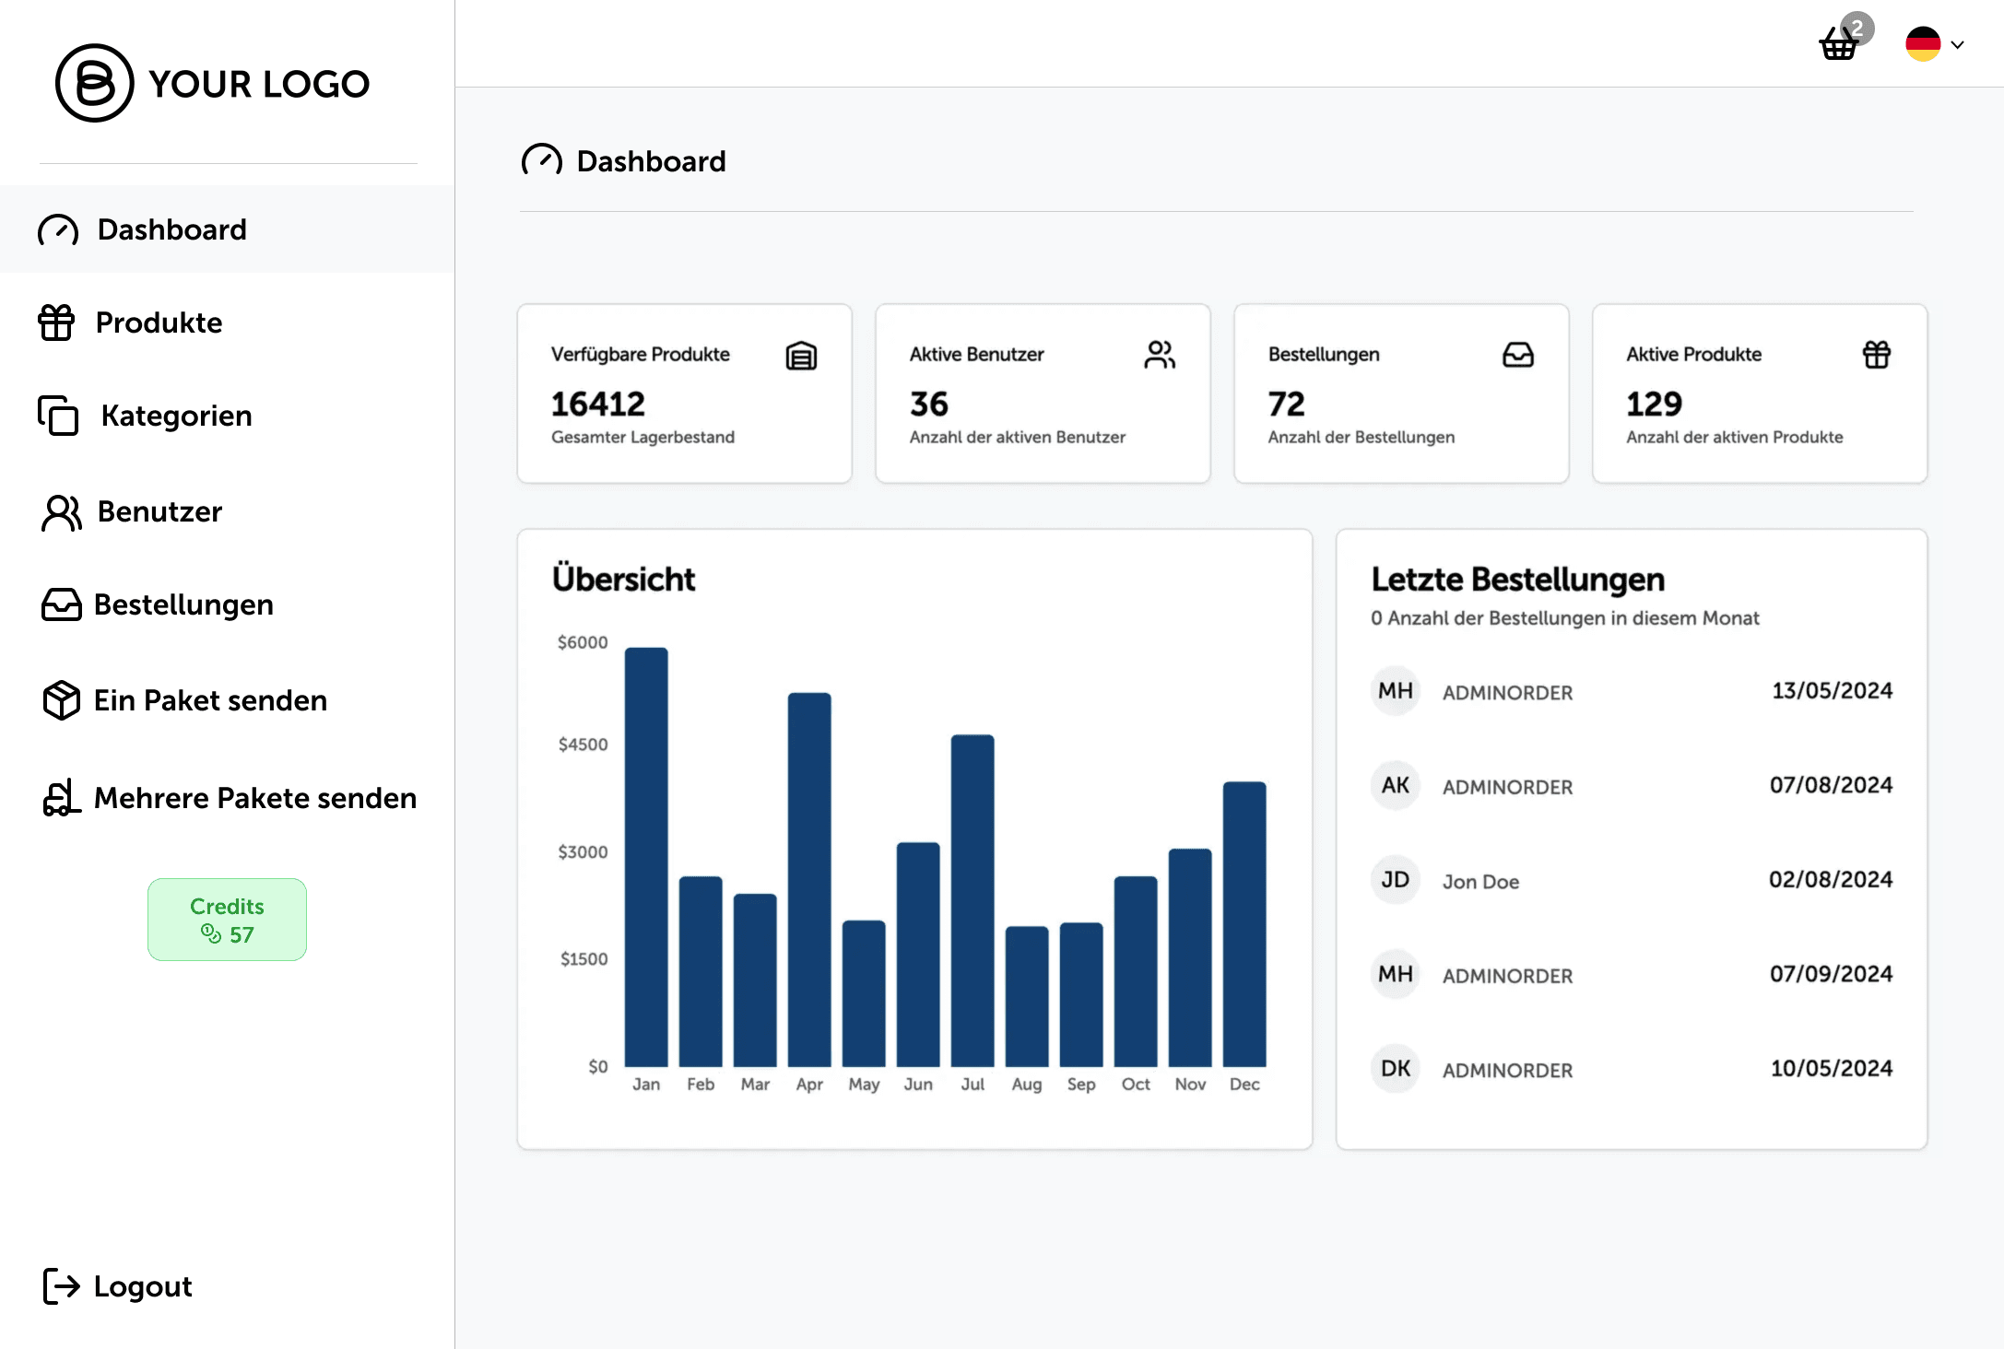The height and width of the screenshot is (1349, 2004).
Task: Open Mehrere Pakete senden page
Action: [254, 798]
